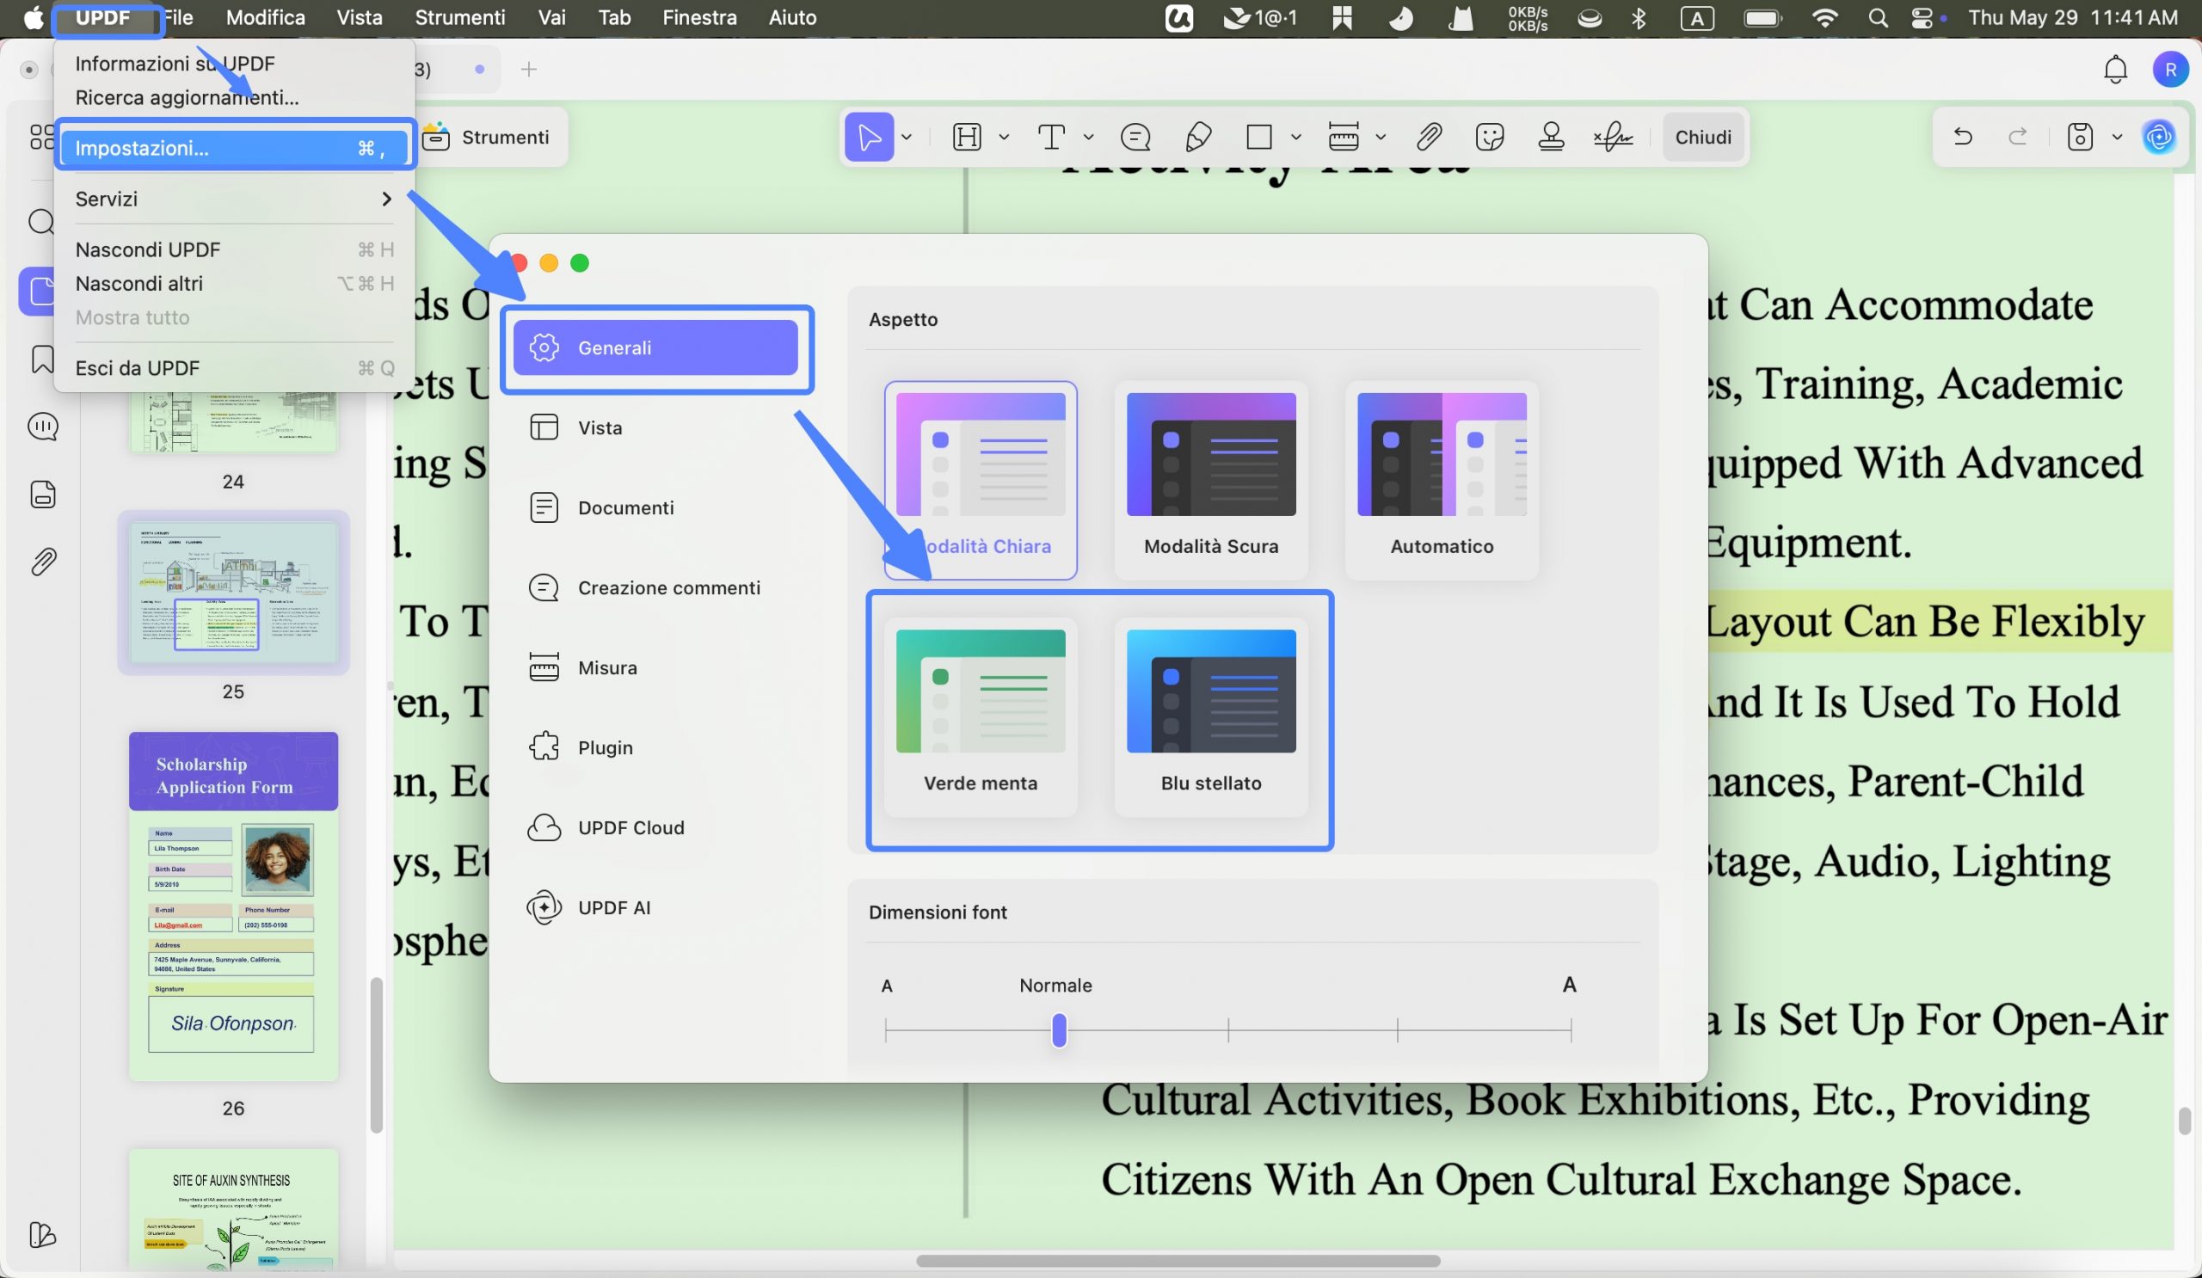Open UPDF Cloud settings section

(655, 828)
